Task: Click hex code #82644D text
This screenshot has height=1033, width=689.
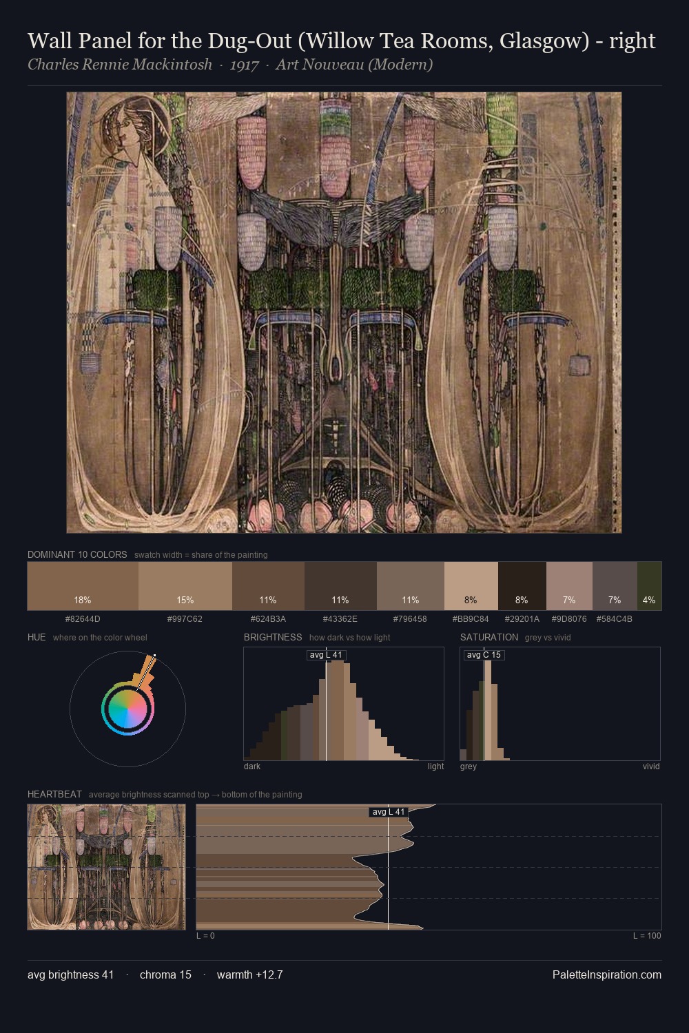Action: click(83, 618)
